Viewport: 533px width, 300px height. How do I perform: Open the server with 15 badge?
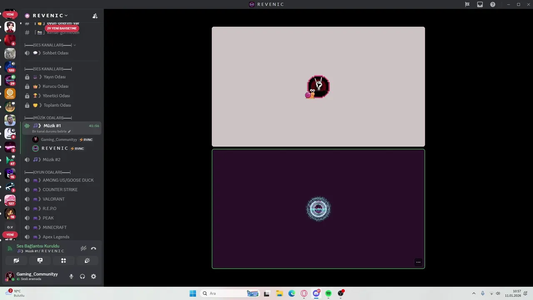[10, 174]
